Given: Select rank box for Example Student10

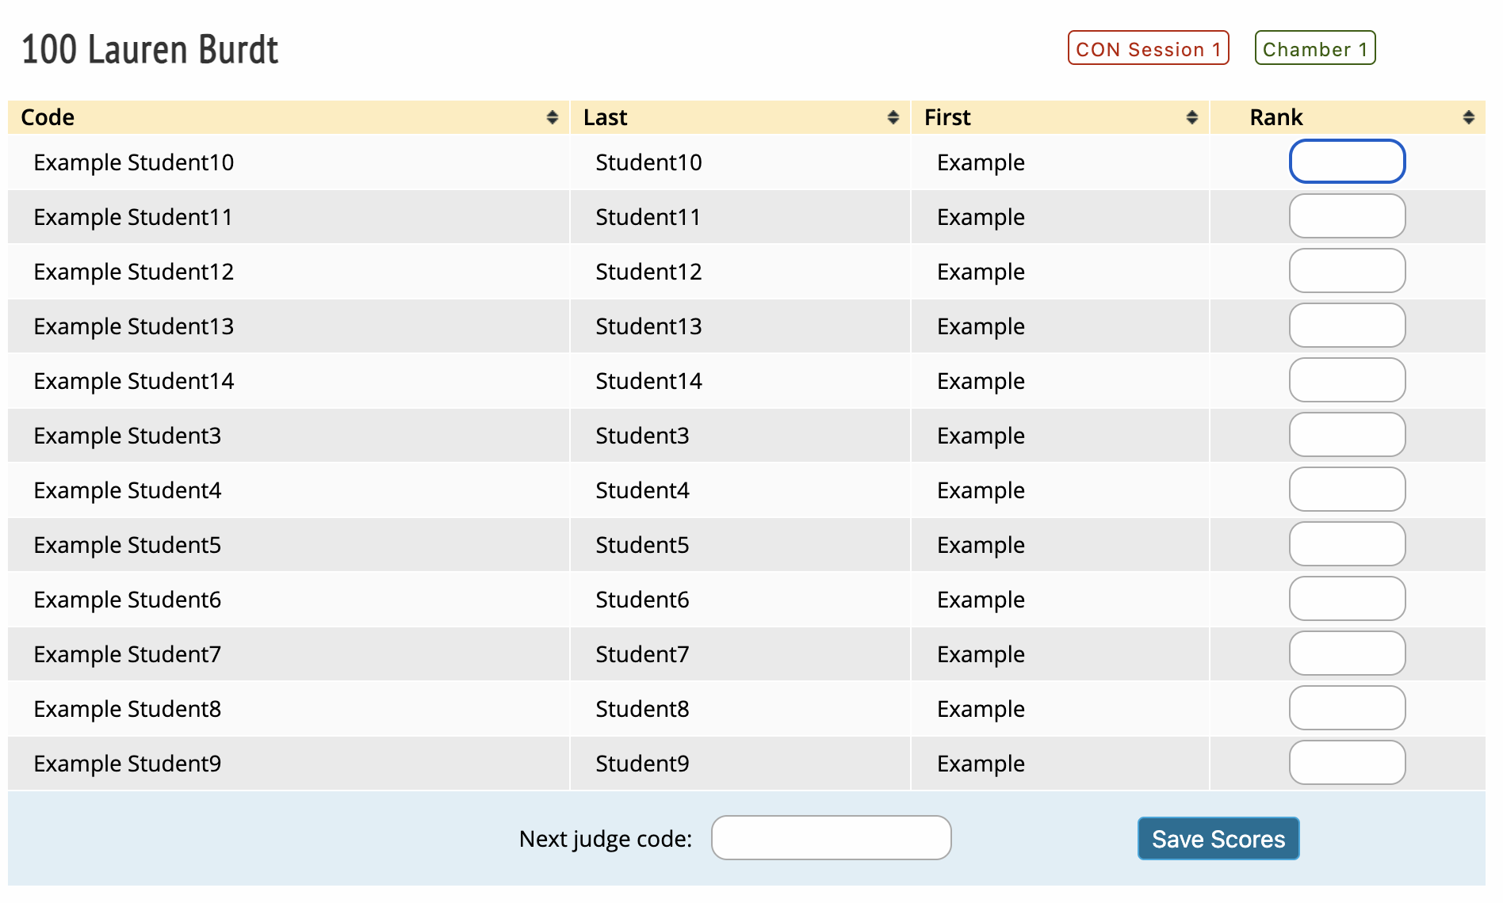Looking at the screenshot, I should [1347, 162].
